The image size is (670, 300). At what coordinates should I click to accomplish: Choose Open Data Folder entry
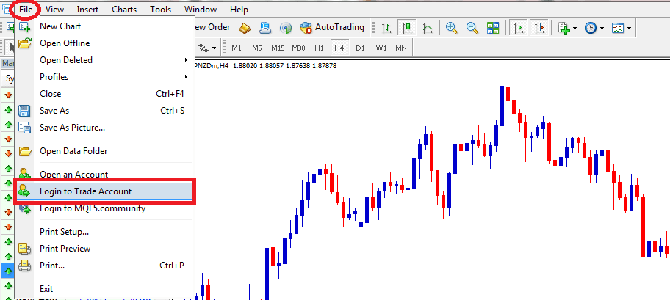pos(105,150)
